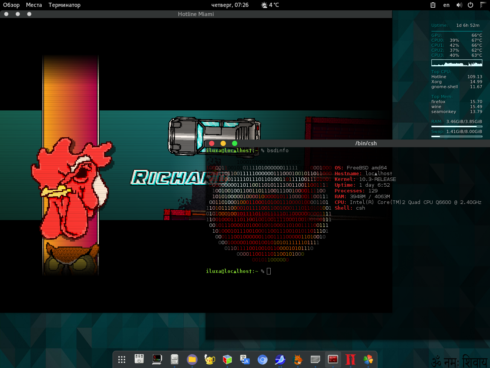Launch Chromium browser from dock
This screenshot has height=368, width=490.
coord(263,359)
